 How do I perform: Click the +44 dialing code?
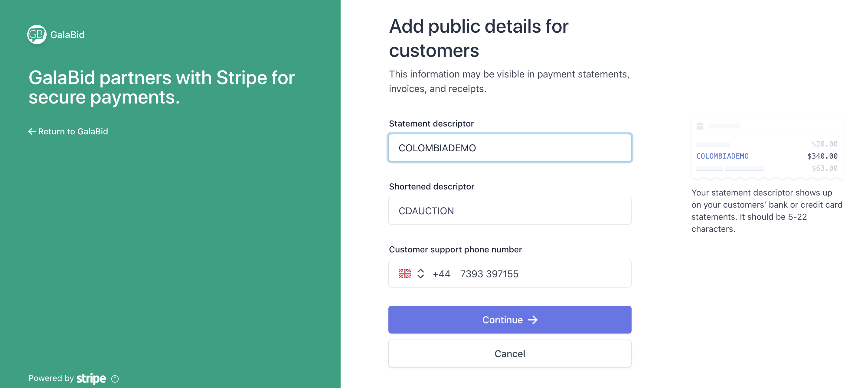pos(441,274)
